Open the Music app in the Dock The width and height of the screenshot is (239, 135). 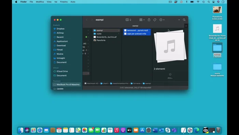[116, 130]
